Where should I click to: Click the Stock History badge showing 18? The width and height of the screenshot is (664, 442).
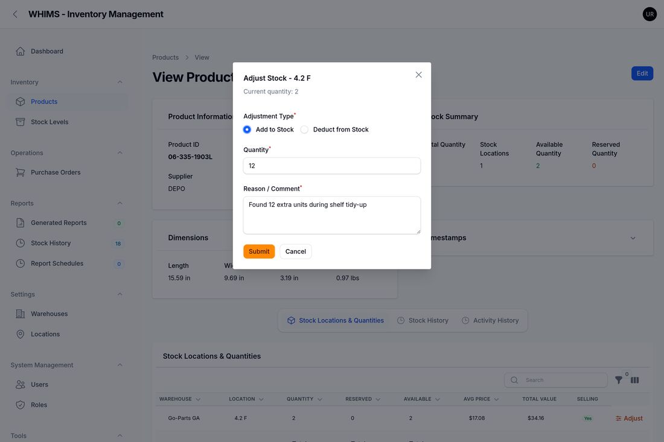(118, 244)
